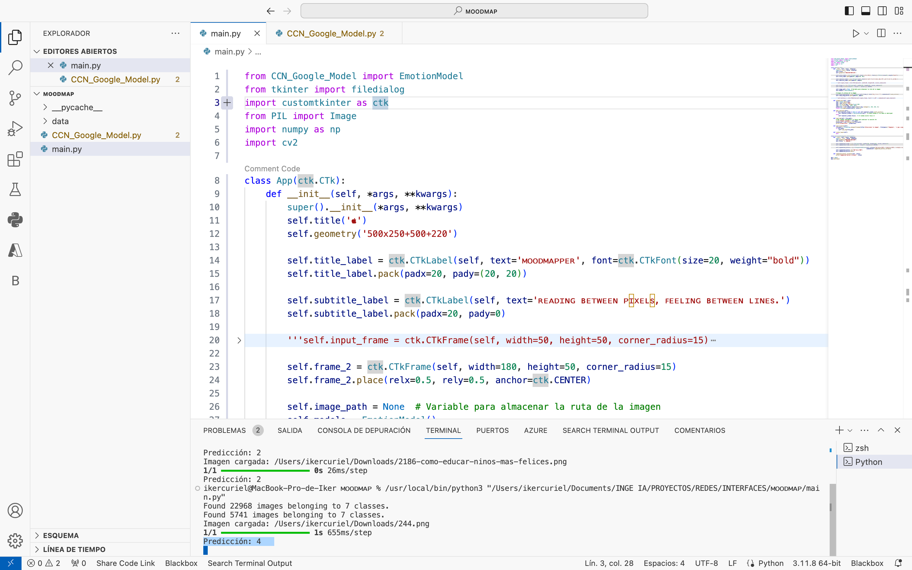Customize layout icon in title bar

pos(899,11)
